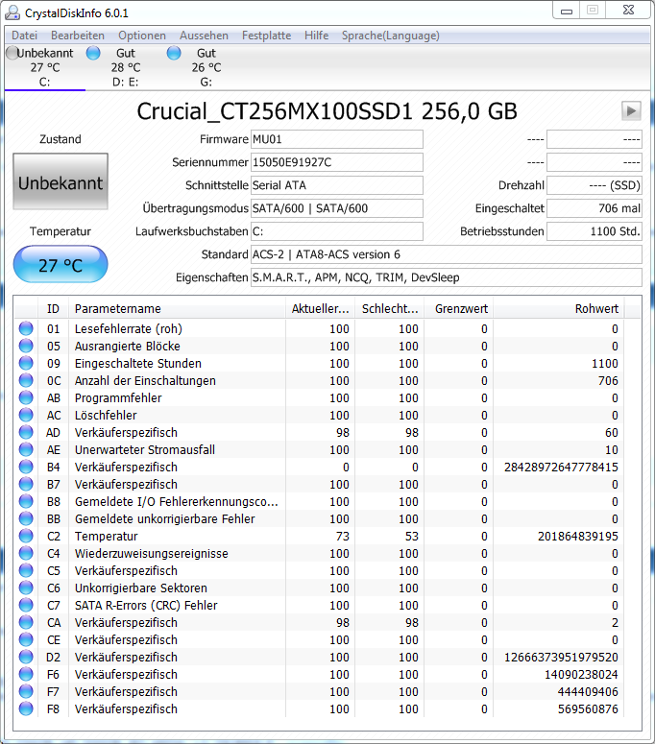The width and height of the screenshot is (655, 744).
Task: Click status orb of Löschfehler row
Action: pyautogui.click(x=26, y=415)
